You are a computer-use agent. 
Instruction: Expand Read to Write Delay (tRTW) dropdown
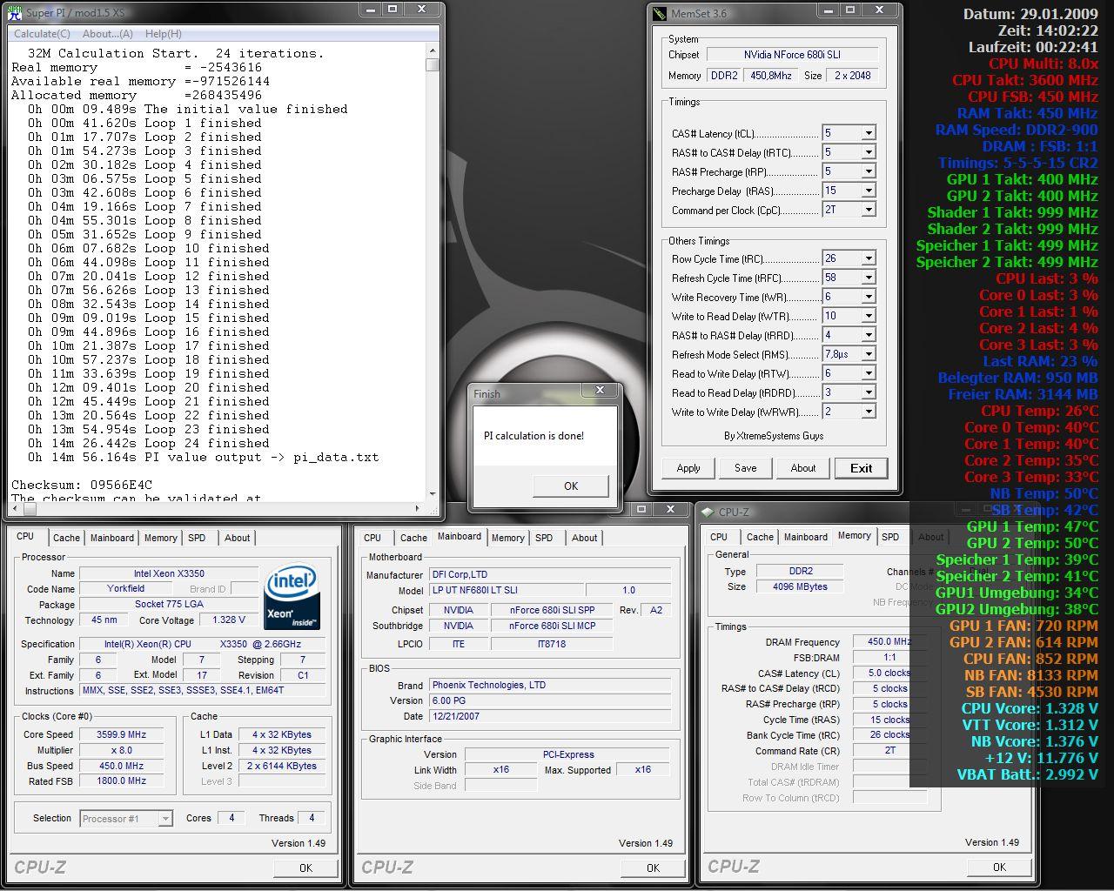tap(868, 373)
